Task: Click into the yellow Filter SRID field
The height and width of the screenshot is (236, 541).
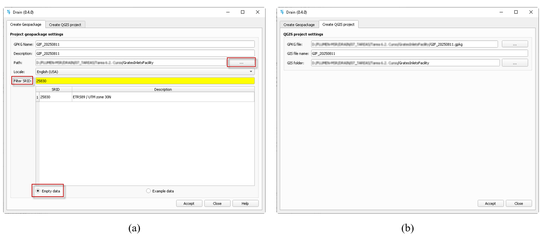Action: click(x=145, y=81)
